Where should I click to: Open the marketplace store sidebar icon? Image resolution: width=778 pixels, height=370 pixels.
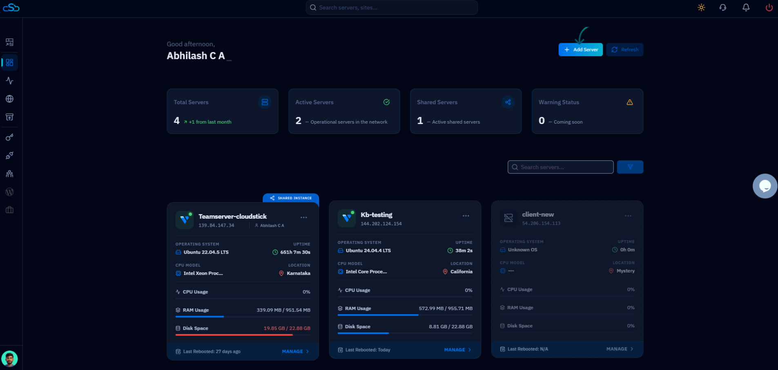(9, 117)
